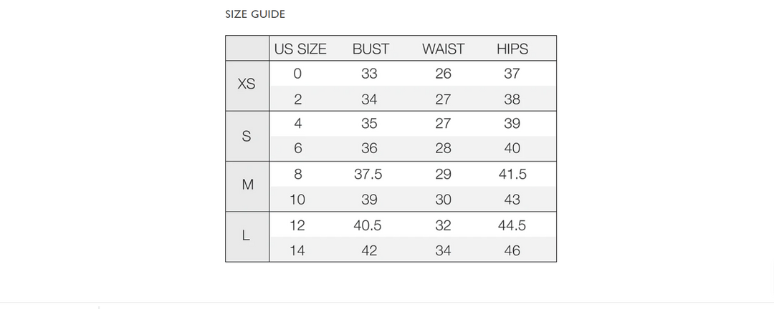
Task: Select US size 14 cell
Action: [297, 251]
